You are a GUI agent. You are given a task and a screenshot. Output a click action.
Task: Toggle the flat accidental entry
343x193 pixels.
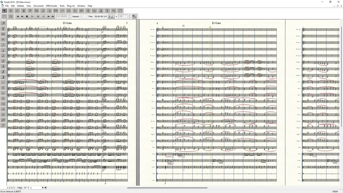3,93
